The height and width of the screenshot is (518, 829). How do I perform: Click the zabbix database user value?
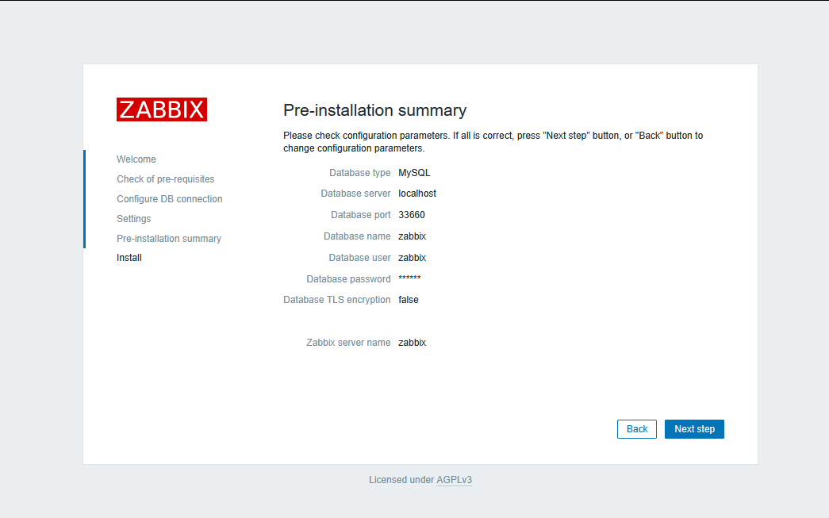point(412,257)
